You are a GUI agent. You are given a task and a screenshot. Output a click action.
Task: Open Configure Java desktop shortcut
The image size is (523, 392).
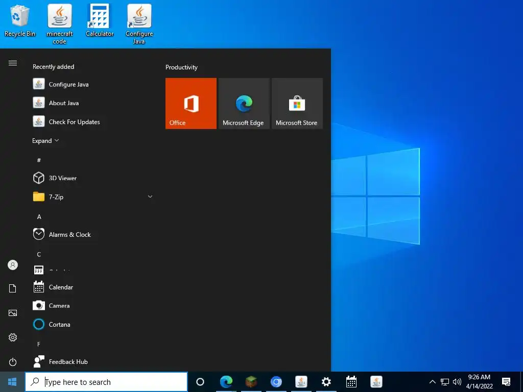139,24
